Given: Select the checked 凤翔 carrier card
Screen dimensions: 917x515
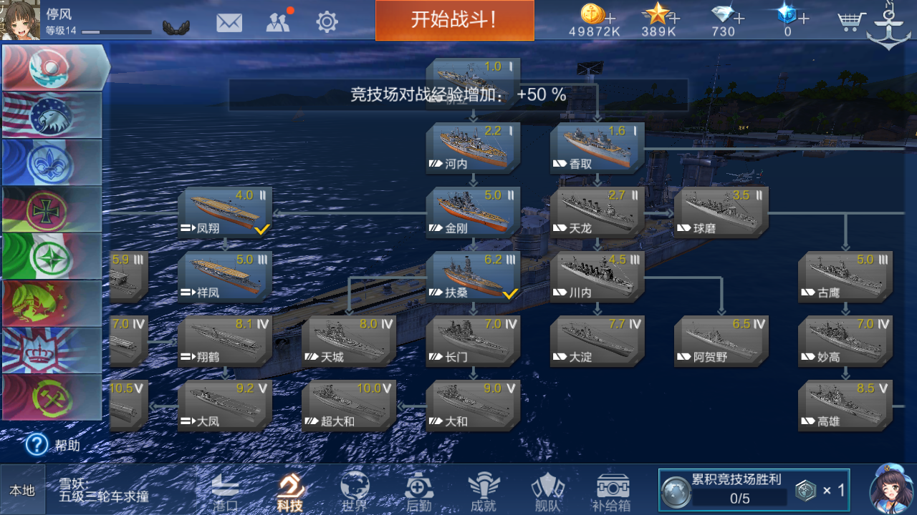Looking at the screenshot, I should coord(225,212).
